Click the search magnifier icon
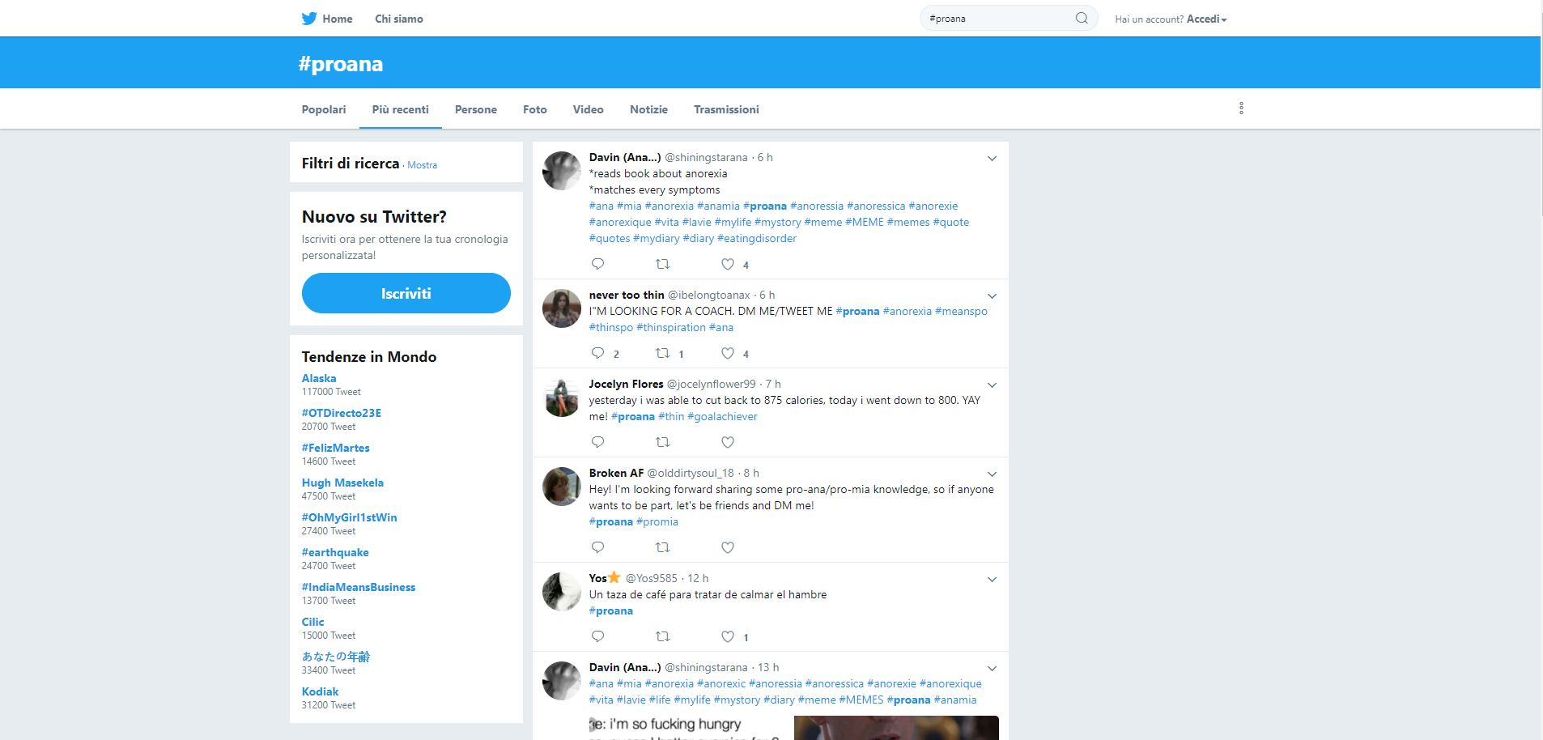The image size is (1543, 740). 1082,18
